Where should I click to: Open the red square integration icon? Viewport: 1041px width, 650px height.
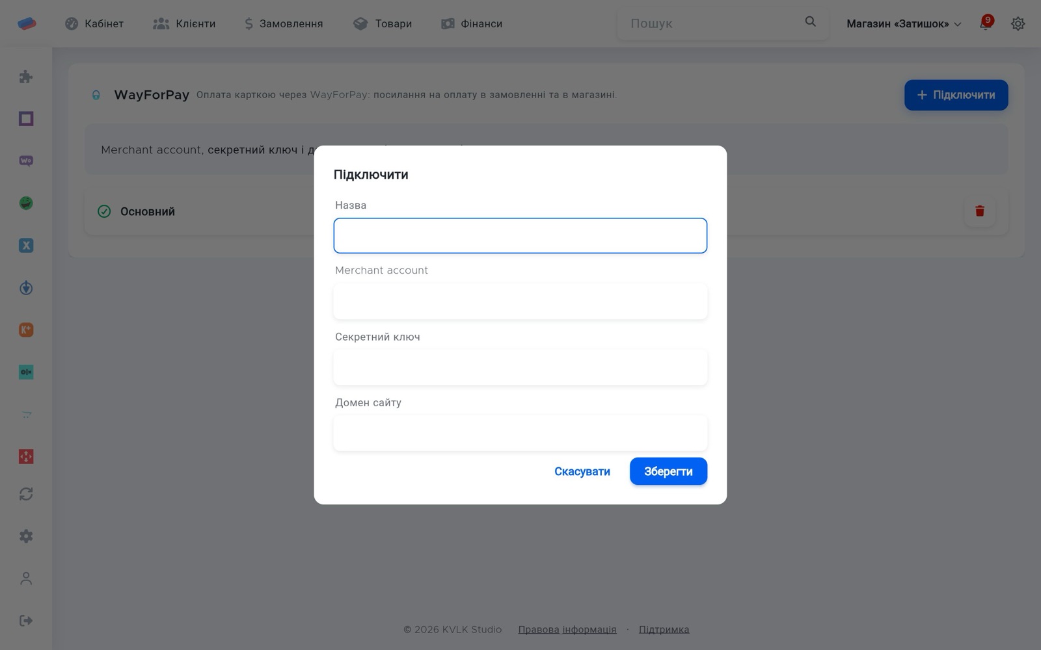pos(26,457)
